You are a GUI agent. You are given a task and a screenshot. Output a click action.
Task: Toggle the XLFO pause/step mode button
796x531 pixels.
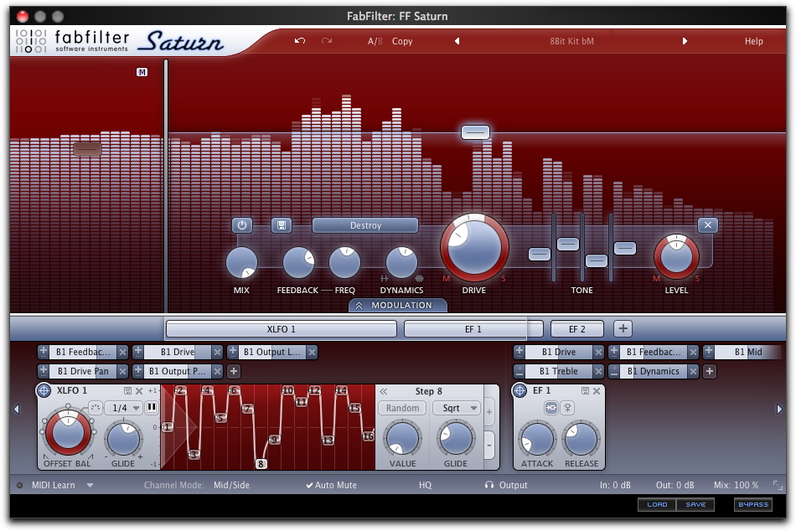tap(152, 407)
